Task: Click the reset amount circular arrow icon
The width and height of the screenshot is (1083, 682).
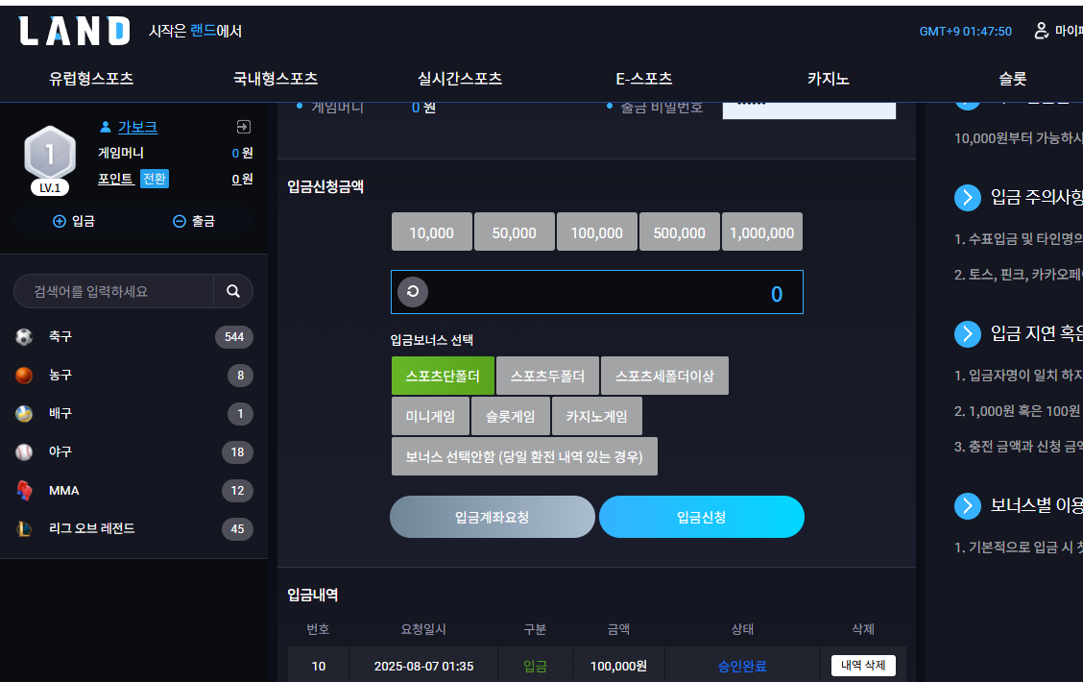Action: tap(413, 292)
